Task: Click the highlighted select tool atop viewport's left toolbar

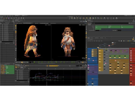Action: pos(16,26)
